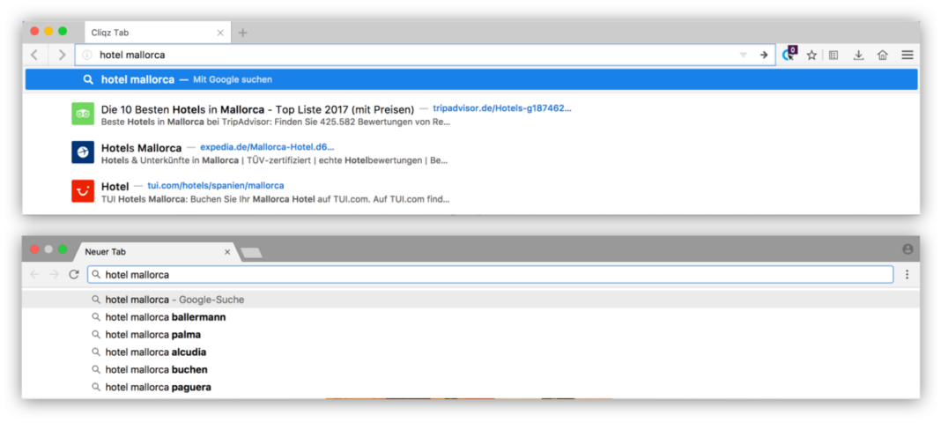Image resolution: width=941 pixels, height=430 pixels.
Task: Bookmark the page with the star icon
Action: 811,56
